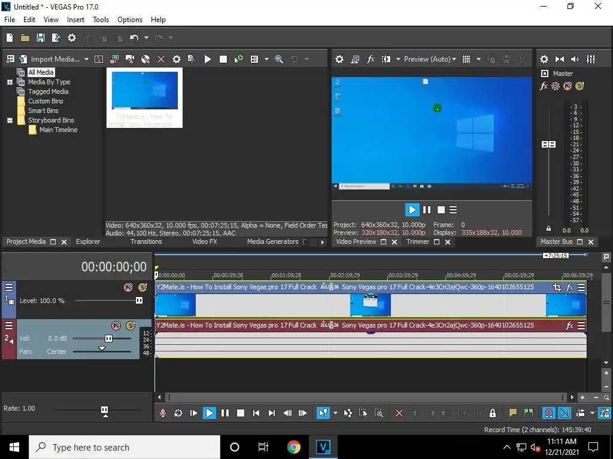The height and width of the screenshot is (459, 613).
Task: Lock the selected event with padlock icon
Action: coord(493,413)
